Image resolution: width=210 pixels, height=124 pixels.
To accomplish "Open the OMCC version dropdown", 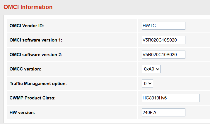I will point(151,69).
